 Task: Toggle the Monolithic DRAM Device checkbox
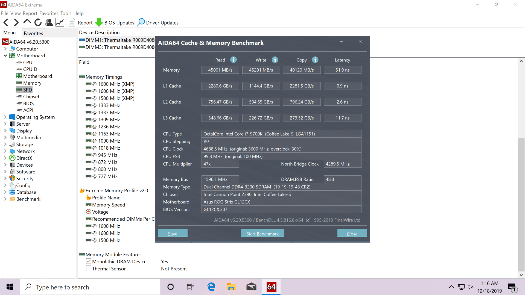click(89, 261)
